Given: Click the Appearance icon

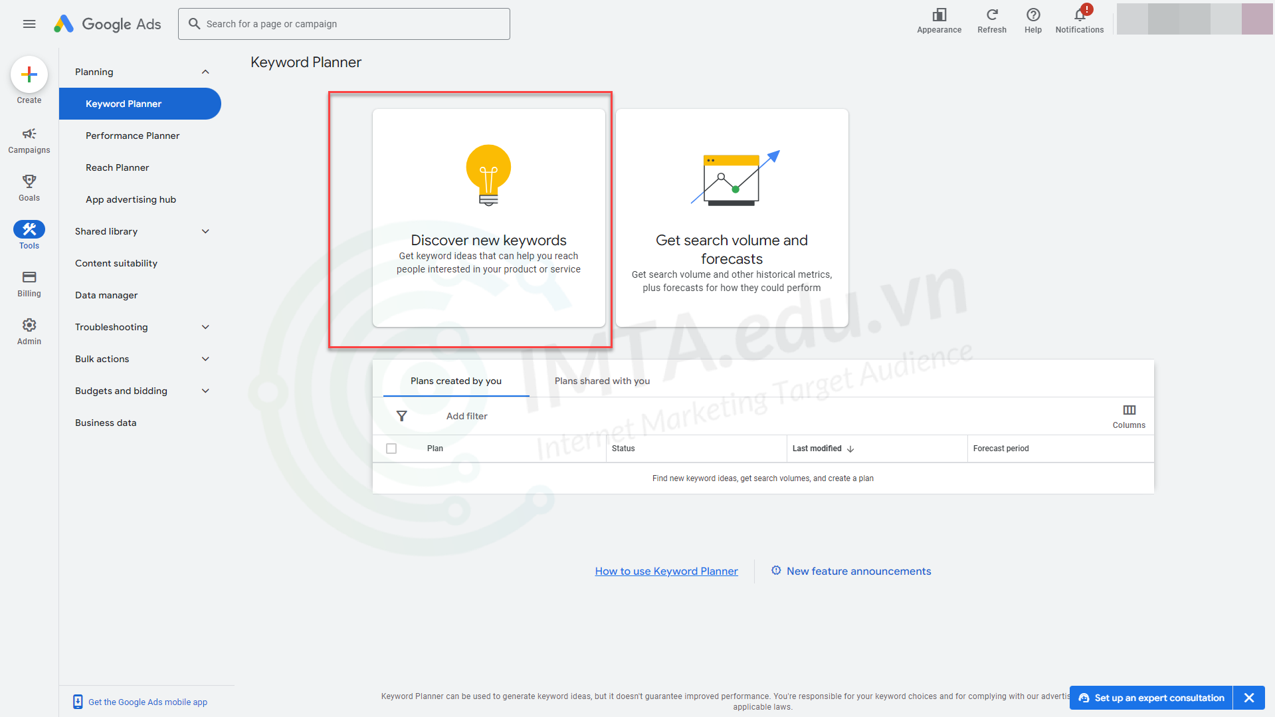Looking at the screenshot, I should pyautogui.click(x=939, y=15).
